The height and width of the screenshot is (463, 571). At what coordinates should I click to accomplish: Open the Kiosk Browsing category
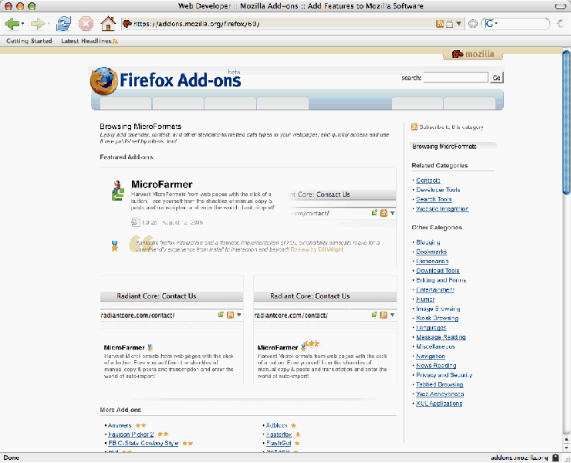pyautogui.click(x=437, y=318)
